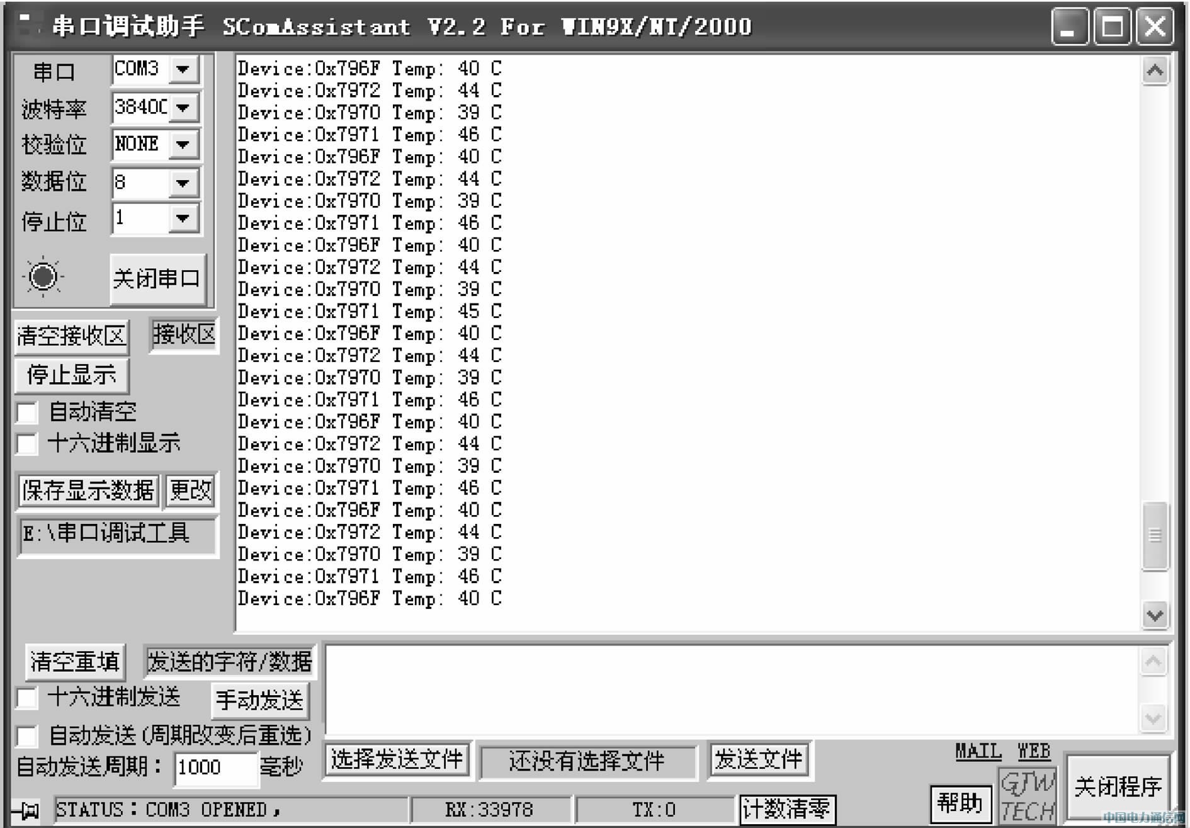The height and width of the screenshot is (828, 1190).
Task: Enable 十六进制发送 hex send checkbox
Action: pos(27,698)
